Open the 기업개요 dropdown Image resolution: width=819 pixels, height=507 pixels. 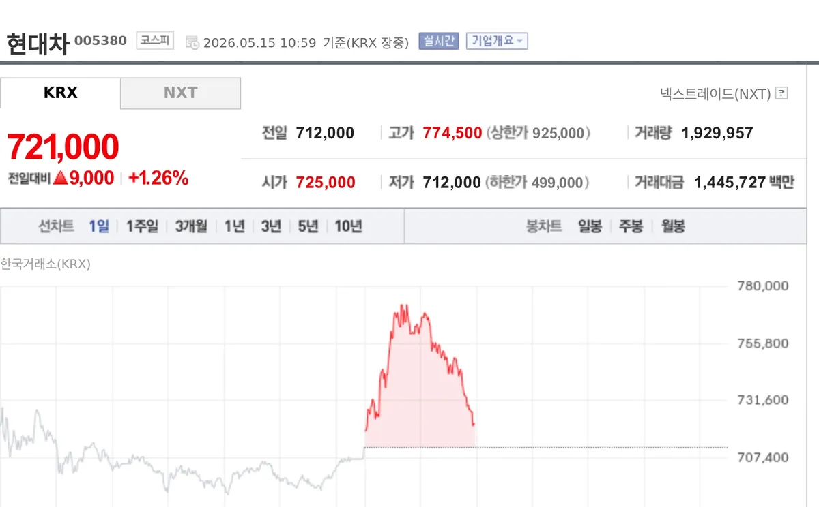point(497,41)
